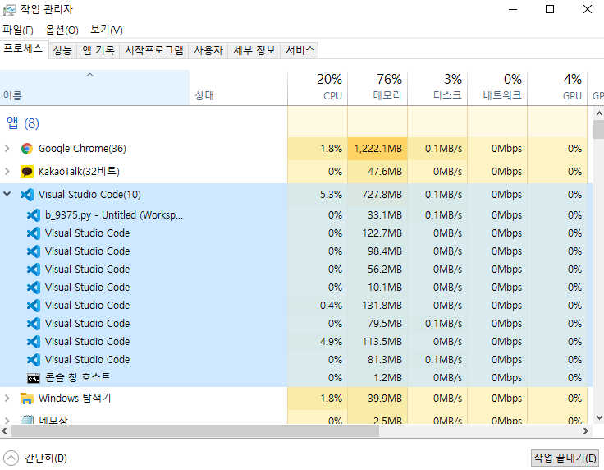Sort processes by 네트워크 column header
Viewport: 604px width, 470px height.
pyautogui.click(x=497, y=88)
